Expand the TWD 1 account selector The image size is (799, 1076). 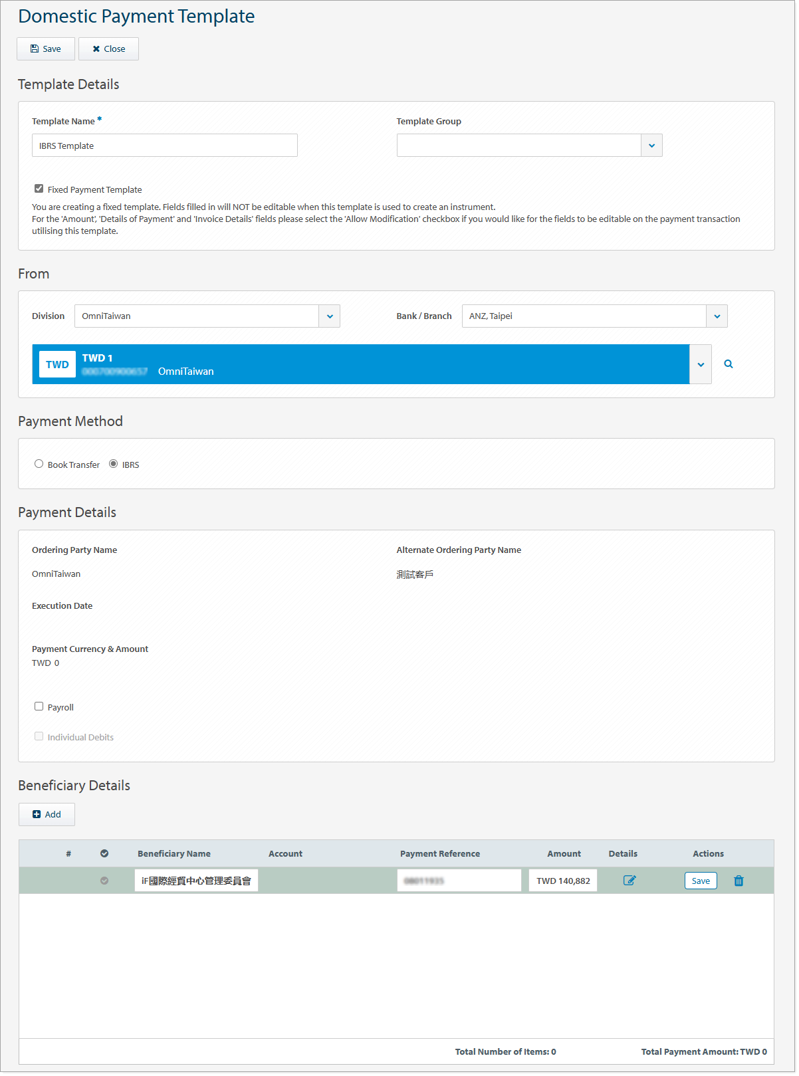click(x=701, y=364)
